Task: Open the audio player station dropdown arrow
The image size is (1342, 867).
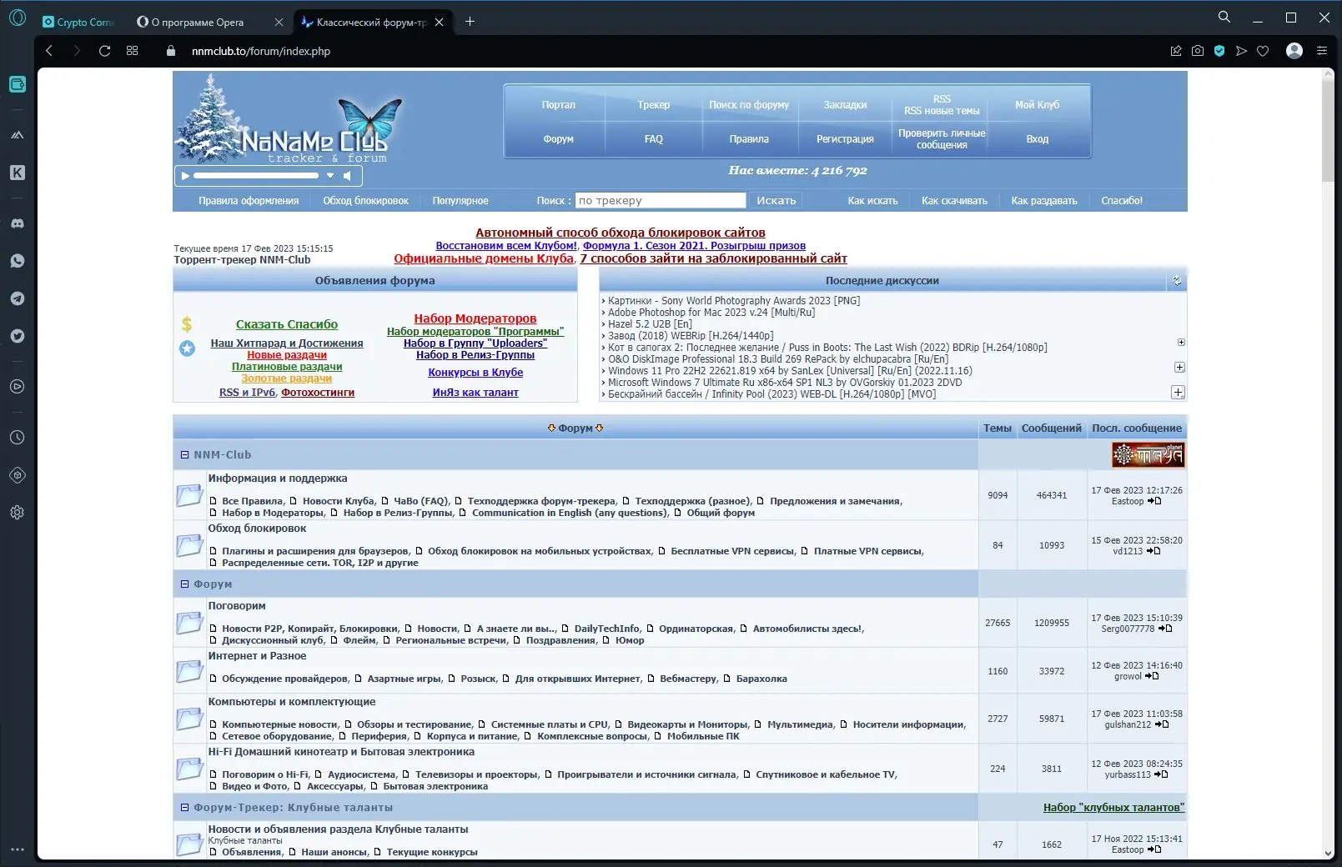Action: (330, 176)
